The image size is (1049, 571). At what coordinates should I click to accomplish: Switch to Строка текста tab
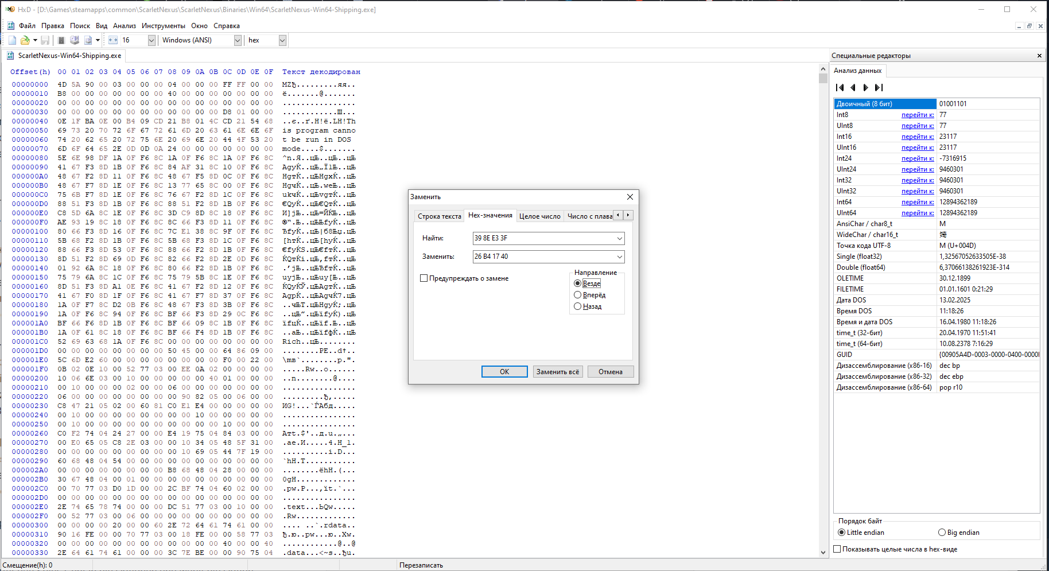point(440,216)
